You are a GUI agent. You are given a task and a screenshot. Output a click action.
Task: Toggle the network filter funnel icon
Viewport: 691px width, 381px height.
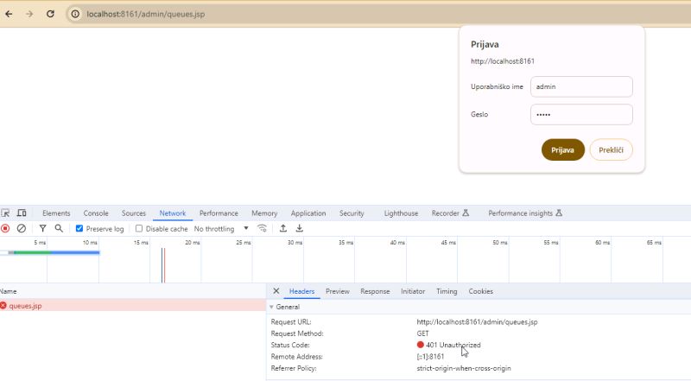point(42,228)
